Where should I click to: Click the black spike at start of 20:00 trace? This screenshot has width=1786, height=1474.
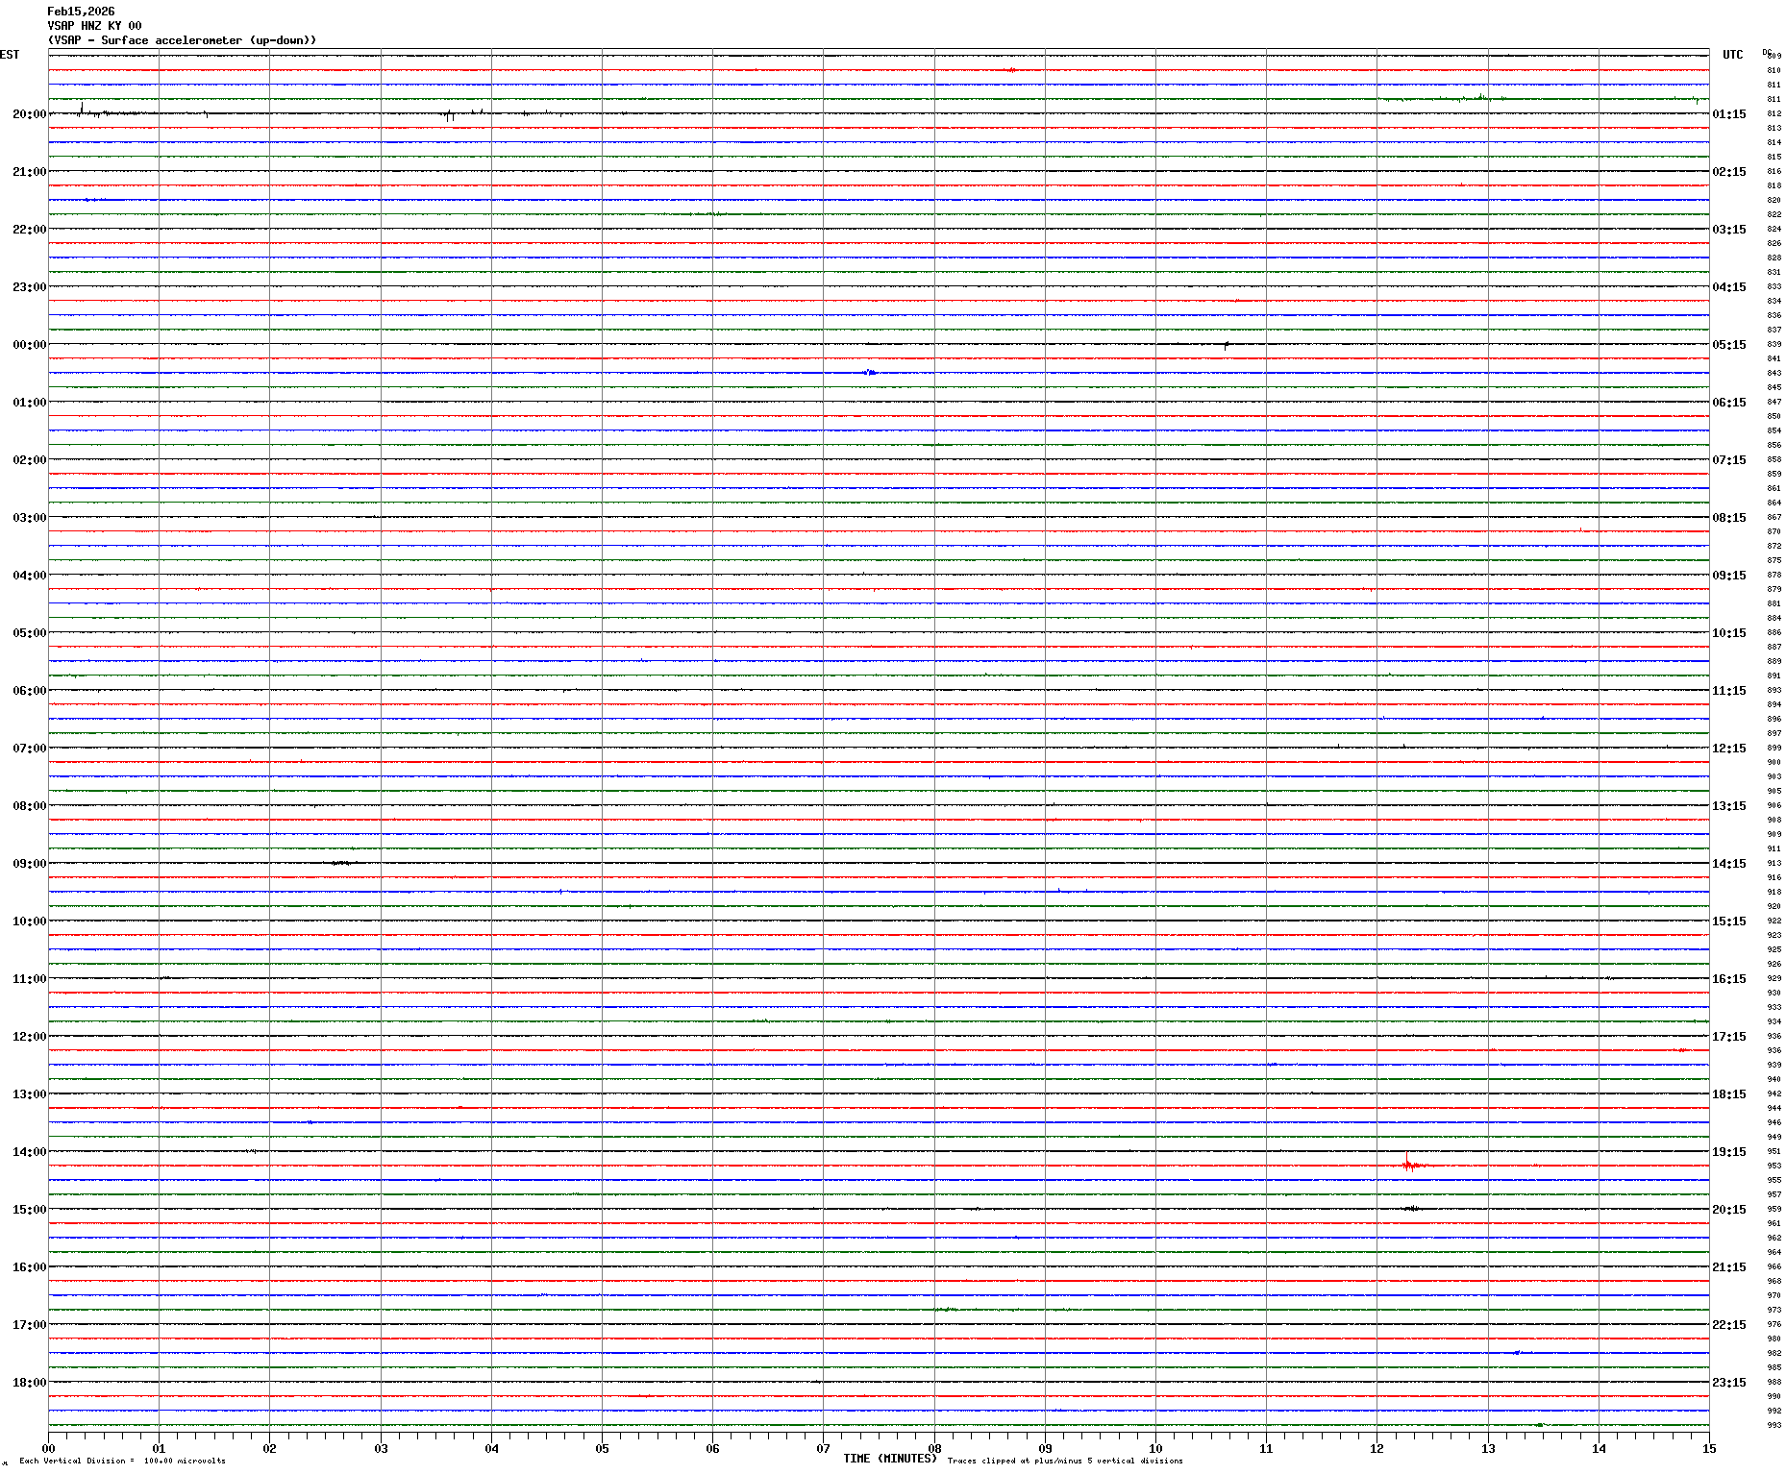pyautogui.click(x=82, y=111)
